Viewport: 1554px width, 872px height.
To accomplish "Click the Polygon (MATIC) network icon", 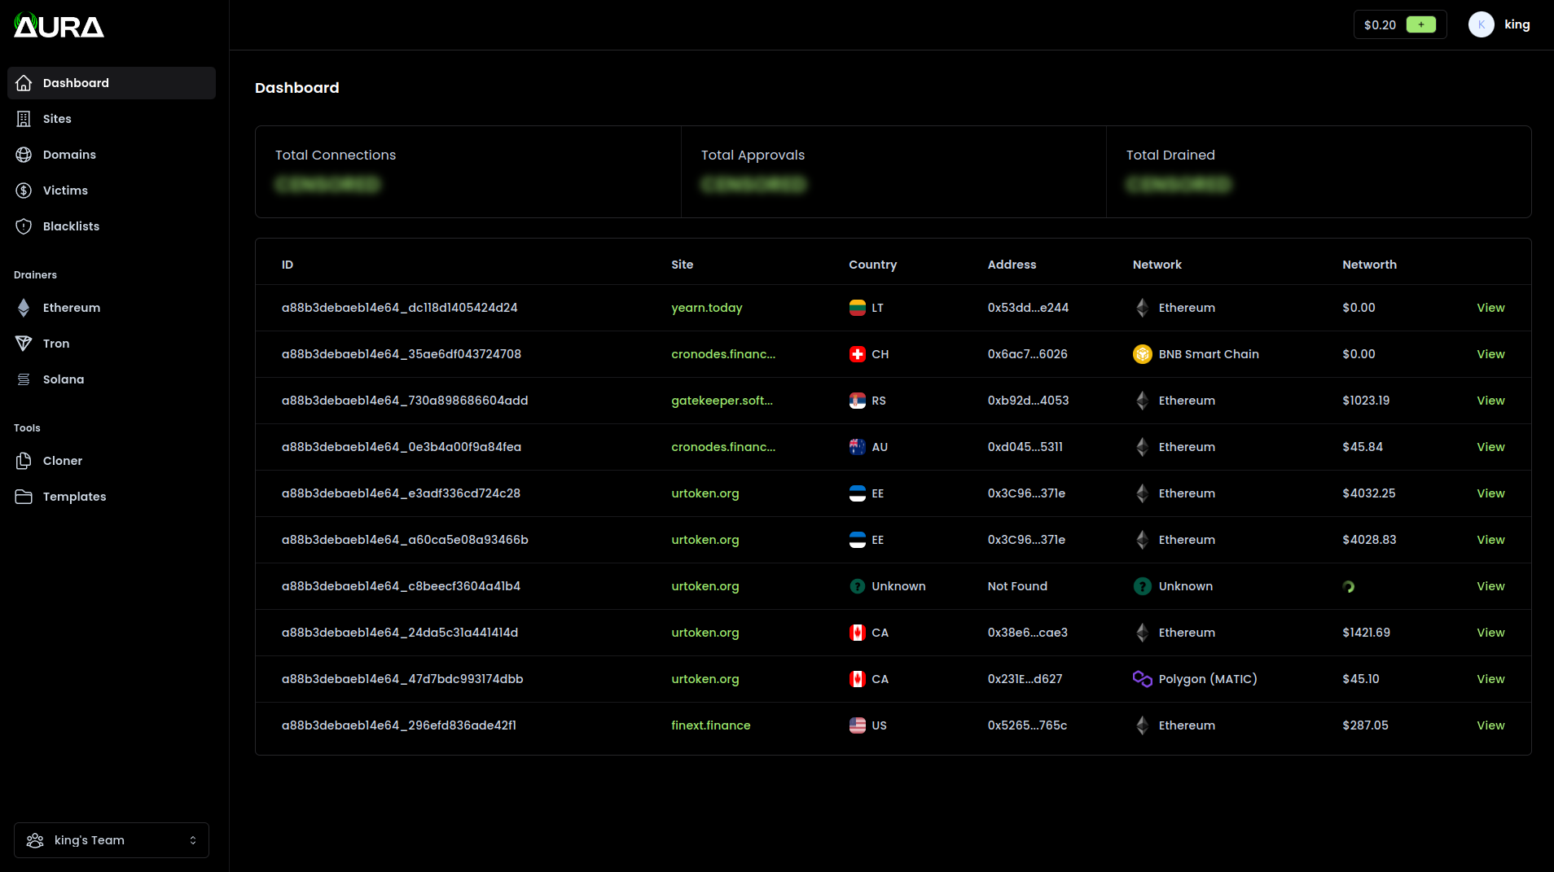I will tap(1143, 679).
